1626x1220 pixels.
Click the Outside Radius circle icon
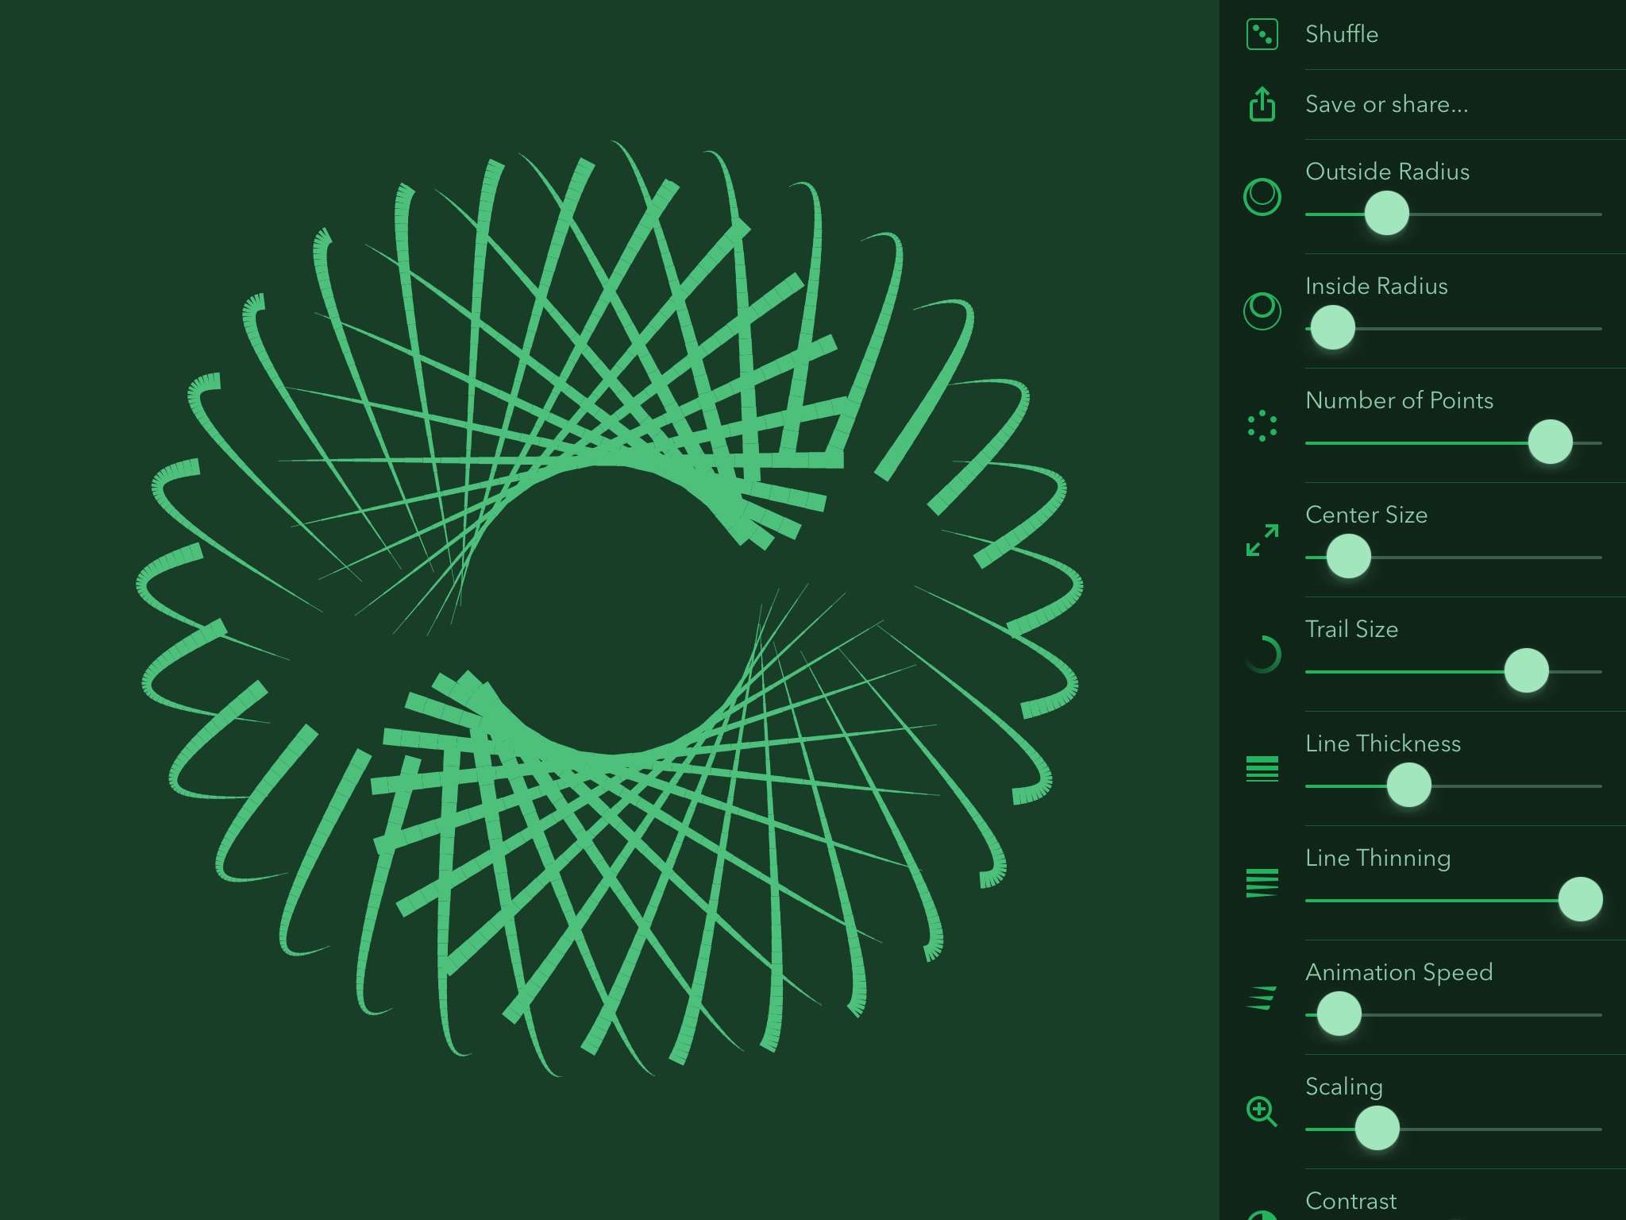click(x=1262, y=197)
